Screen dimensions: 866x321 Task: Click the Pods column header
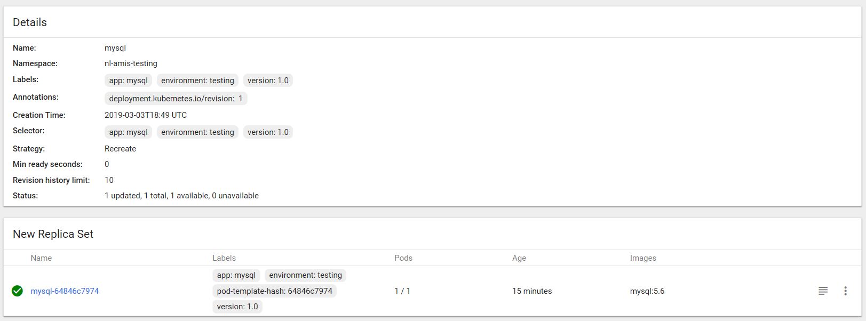coord(403,258)
